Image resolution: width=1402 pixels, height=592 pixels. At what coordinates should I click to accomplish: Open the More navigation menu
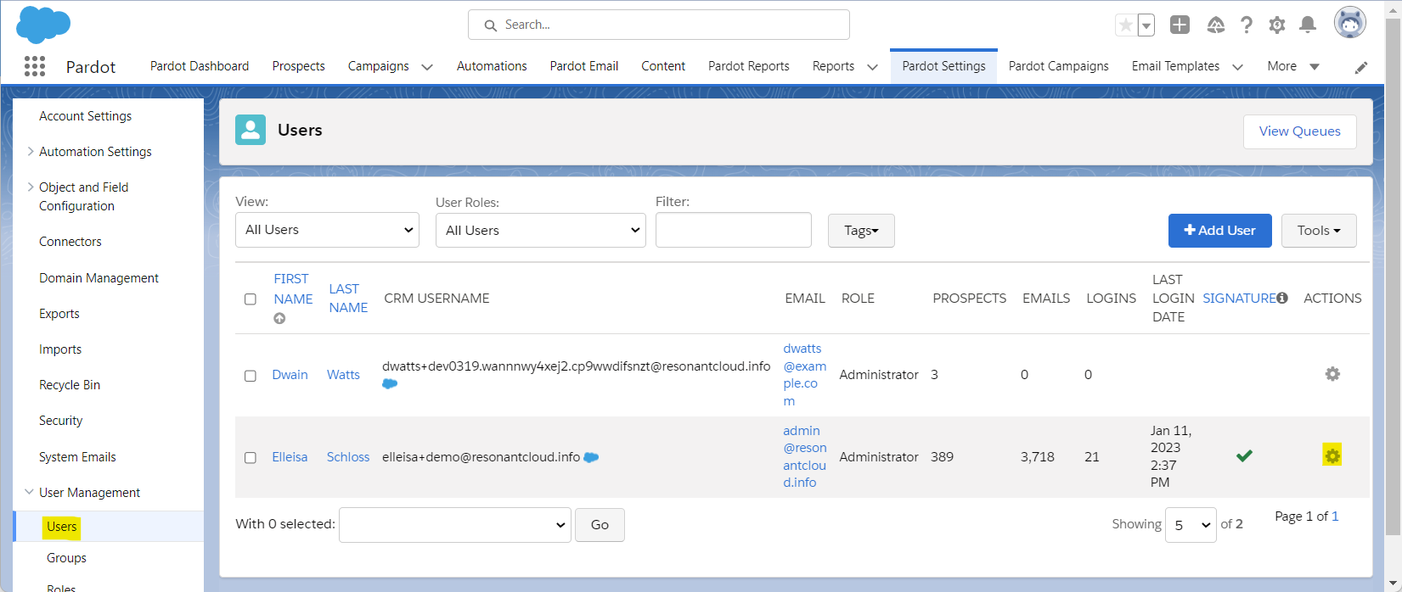tap(1293, 66)
